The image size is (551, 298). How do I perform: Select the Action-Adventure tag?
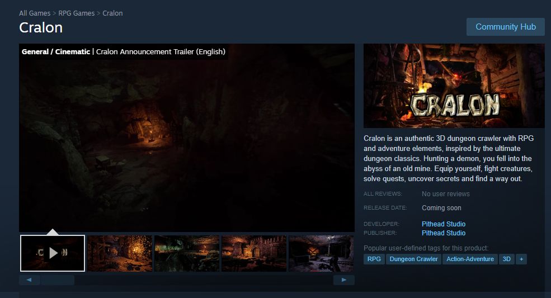(470, 259)
